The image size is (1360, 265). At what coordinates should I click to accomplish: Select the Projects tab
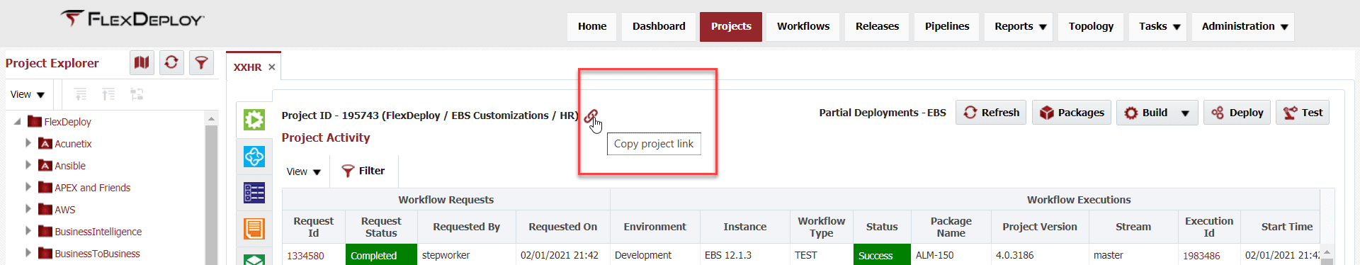tap(731, 26)
